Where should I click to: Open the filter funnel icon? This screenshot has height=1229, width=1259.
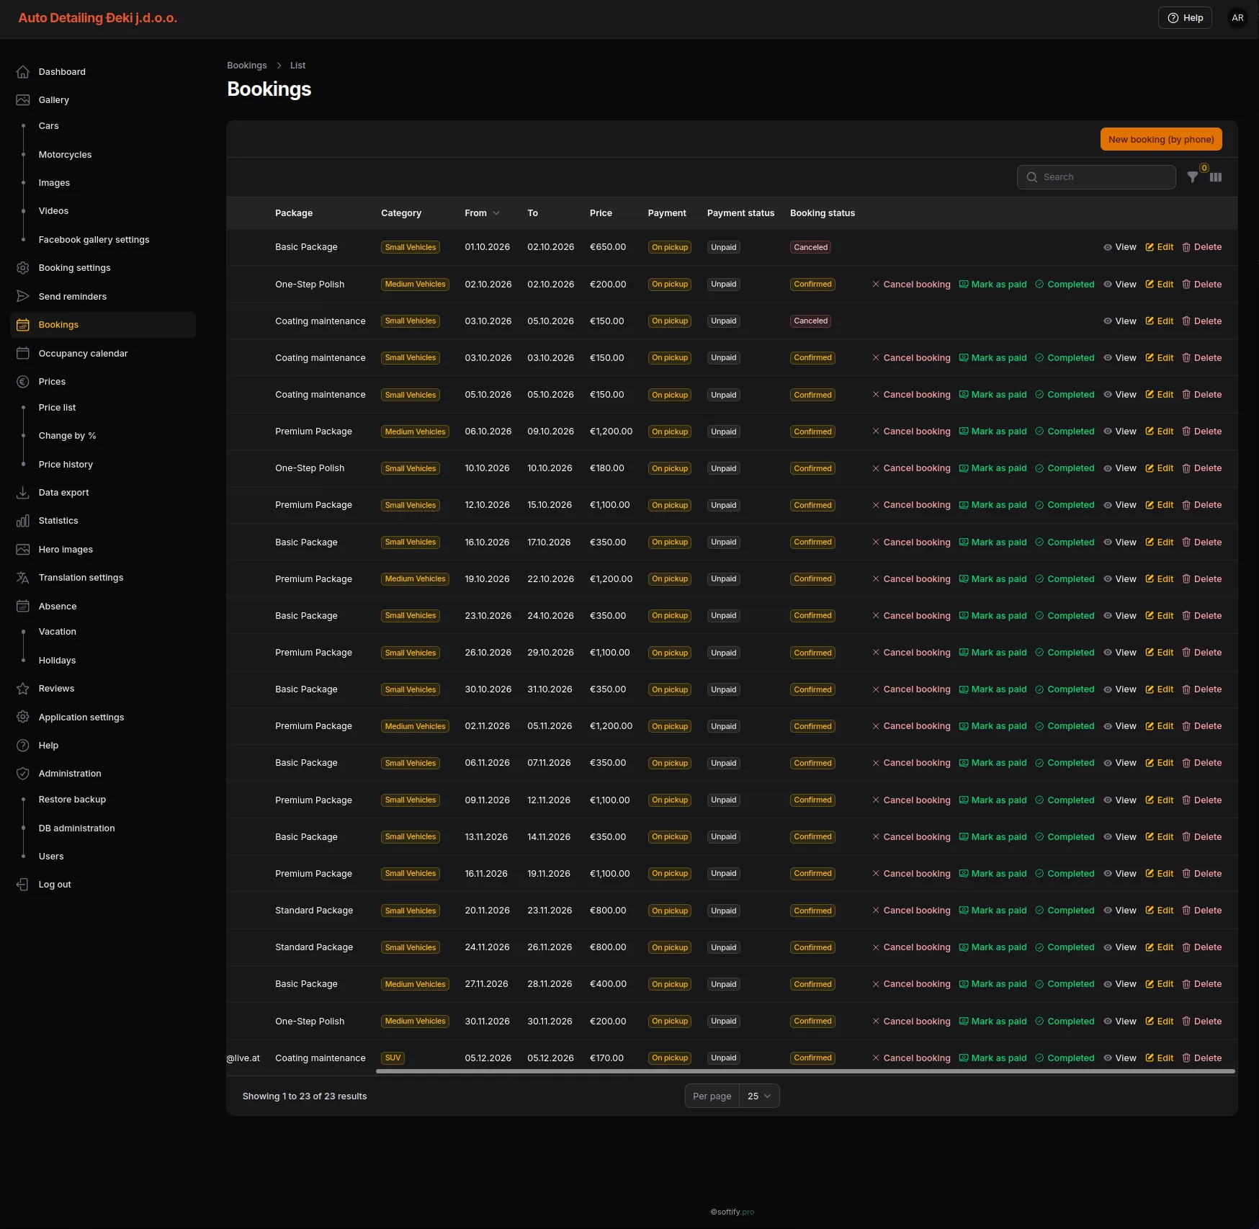point(1193,177)
